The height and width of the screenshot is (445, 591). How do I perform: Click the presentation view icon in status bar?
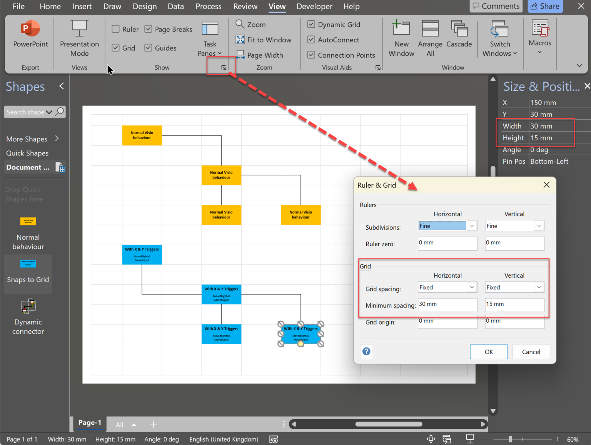pos(470,438)
